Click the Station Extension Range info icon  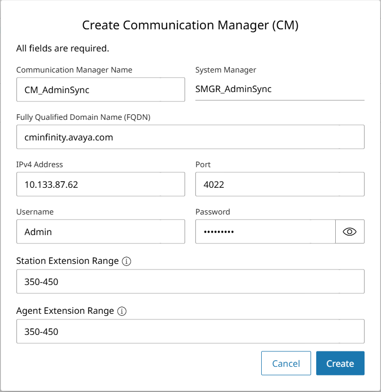pos(126,261)
